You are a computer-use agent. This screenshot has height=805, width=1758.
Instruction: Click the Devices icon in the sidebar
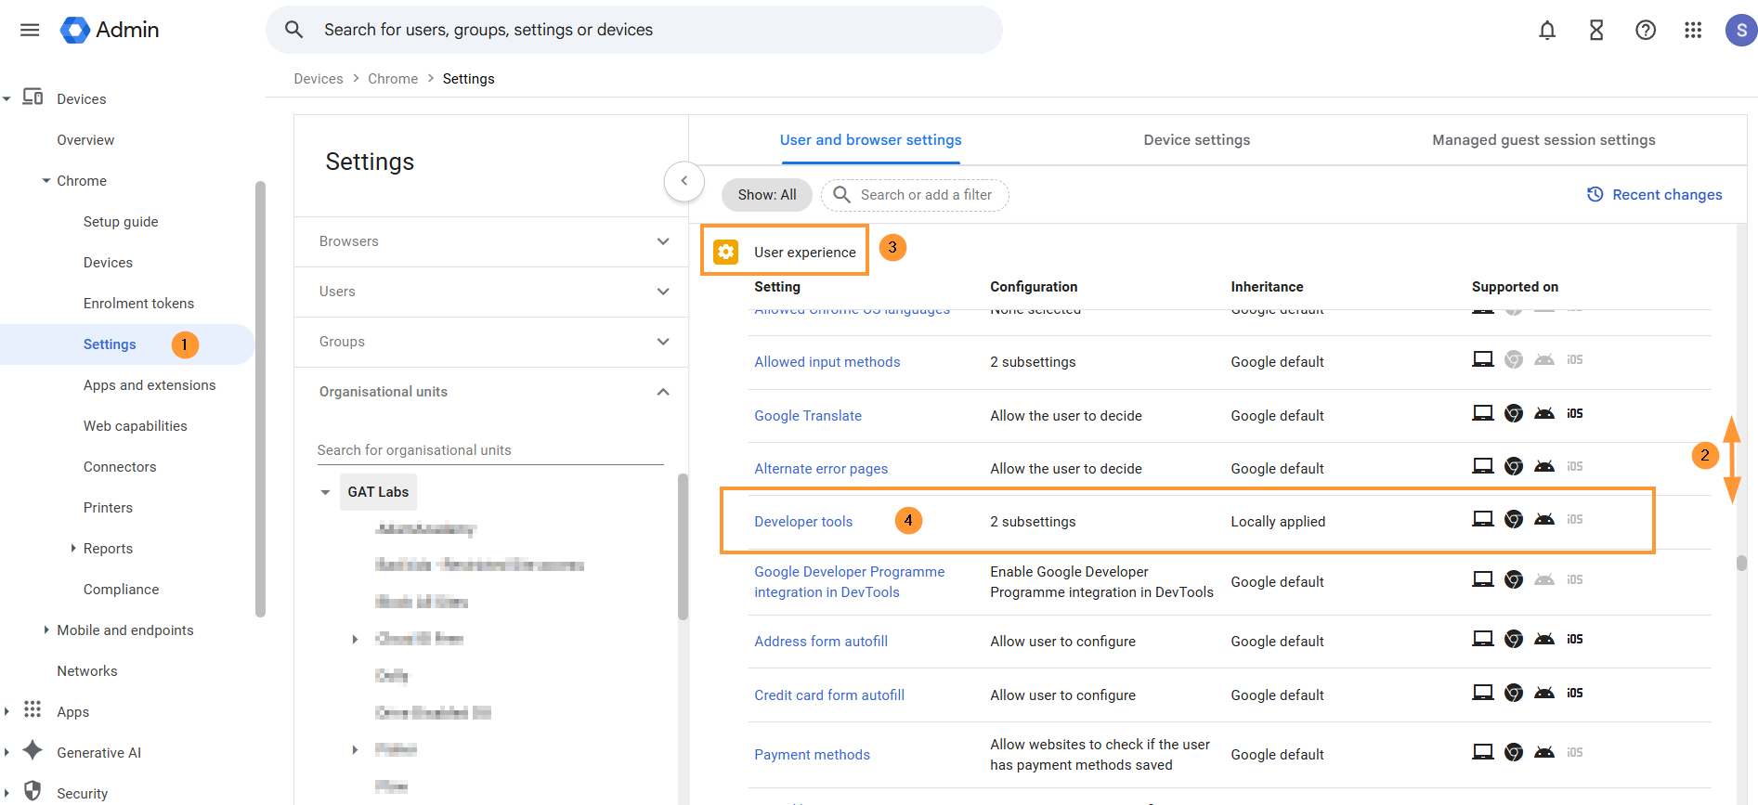[33, 97]
